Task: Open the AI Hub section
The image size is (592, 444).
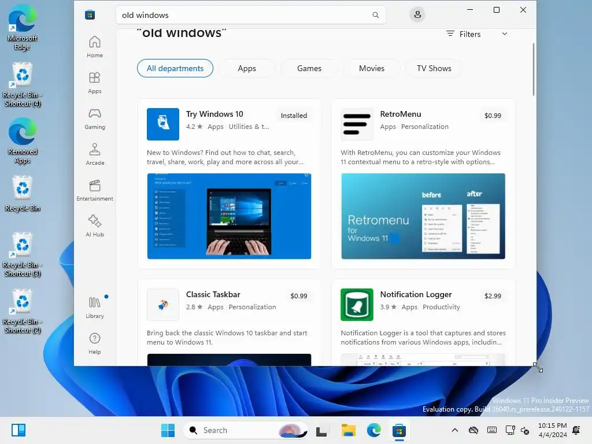Action: (x=94, y=226)
